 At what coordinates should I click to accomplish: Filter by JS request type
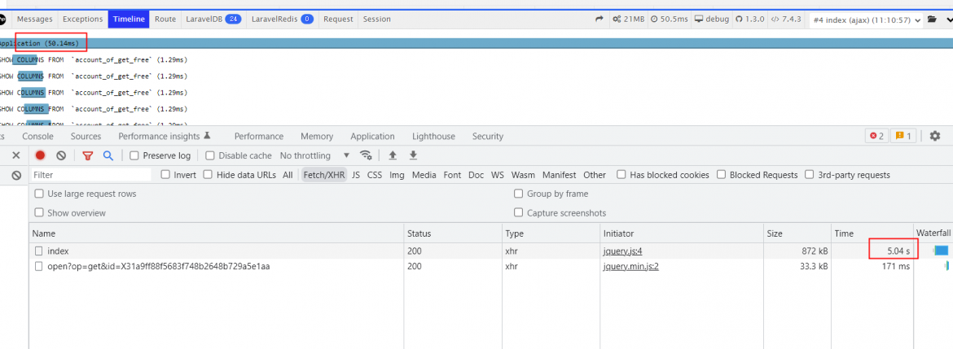coord(356,175)
